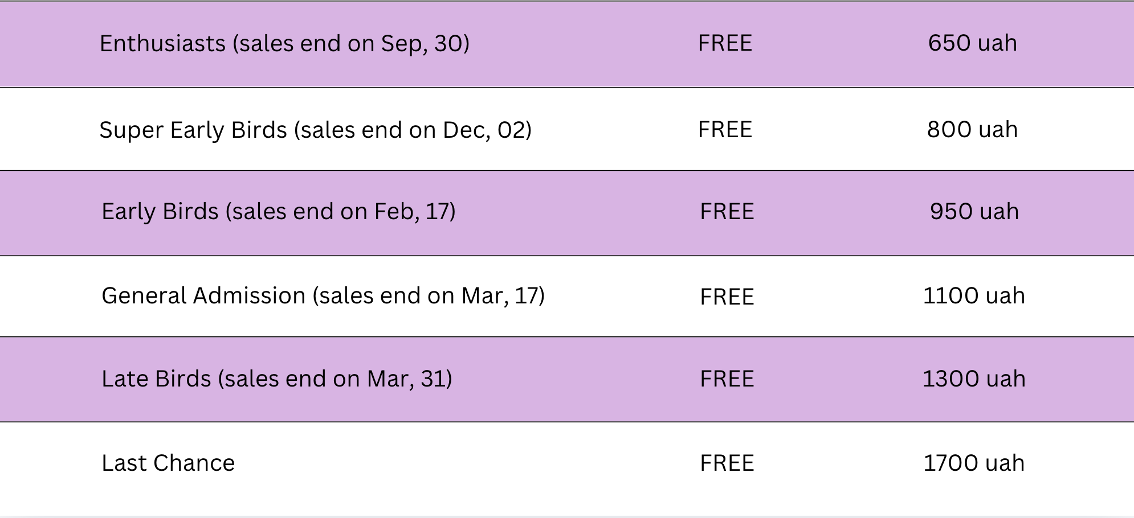This screenshot has width=1134, height=518.
Task: Click FREE in the Enthusiasts row
Action: [x=725, y=43]
